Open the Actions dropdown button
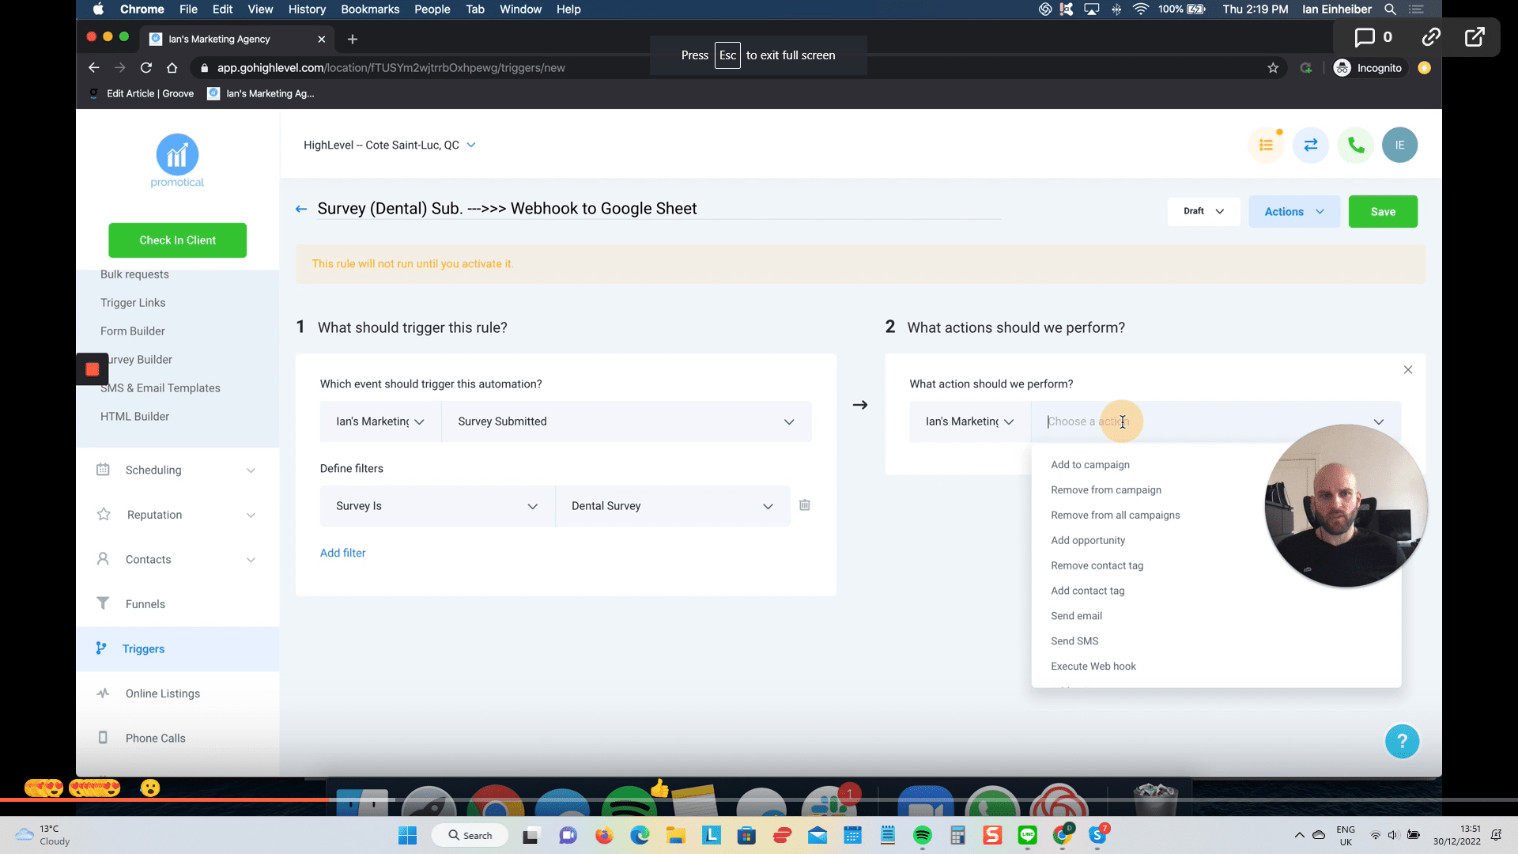Image resolution: width=1518 pixels, height=854 pixels. 1294,212
